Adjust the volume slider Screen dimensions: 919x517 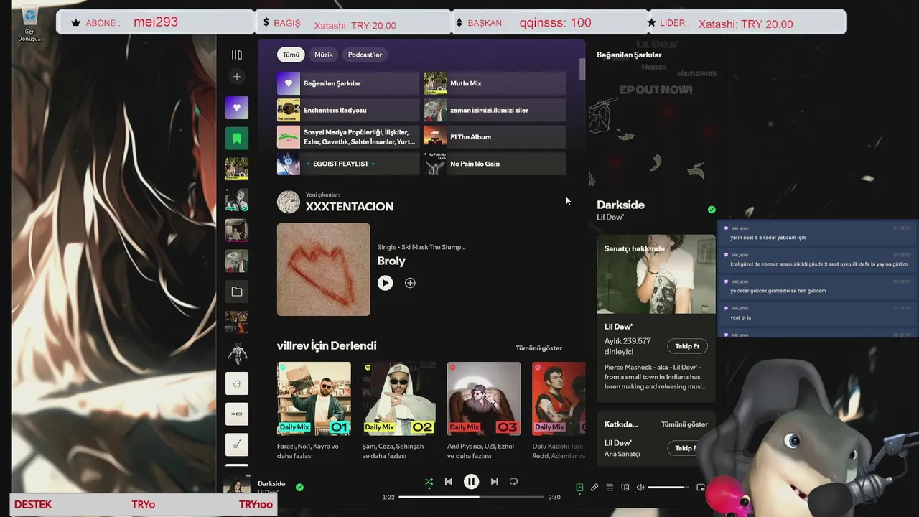click(668, 488)
